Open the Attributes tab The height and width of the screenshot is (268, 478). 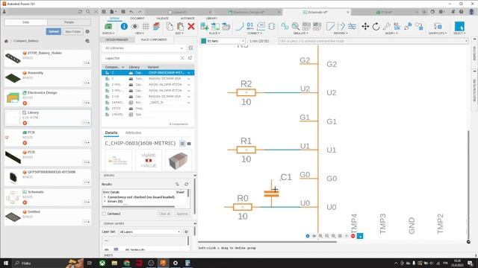(x=133, y=133)
